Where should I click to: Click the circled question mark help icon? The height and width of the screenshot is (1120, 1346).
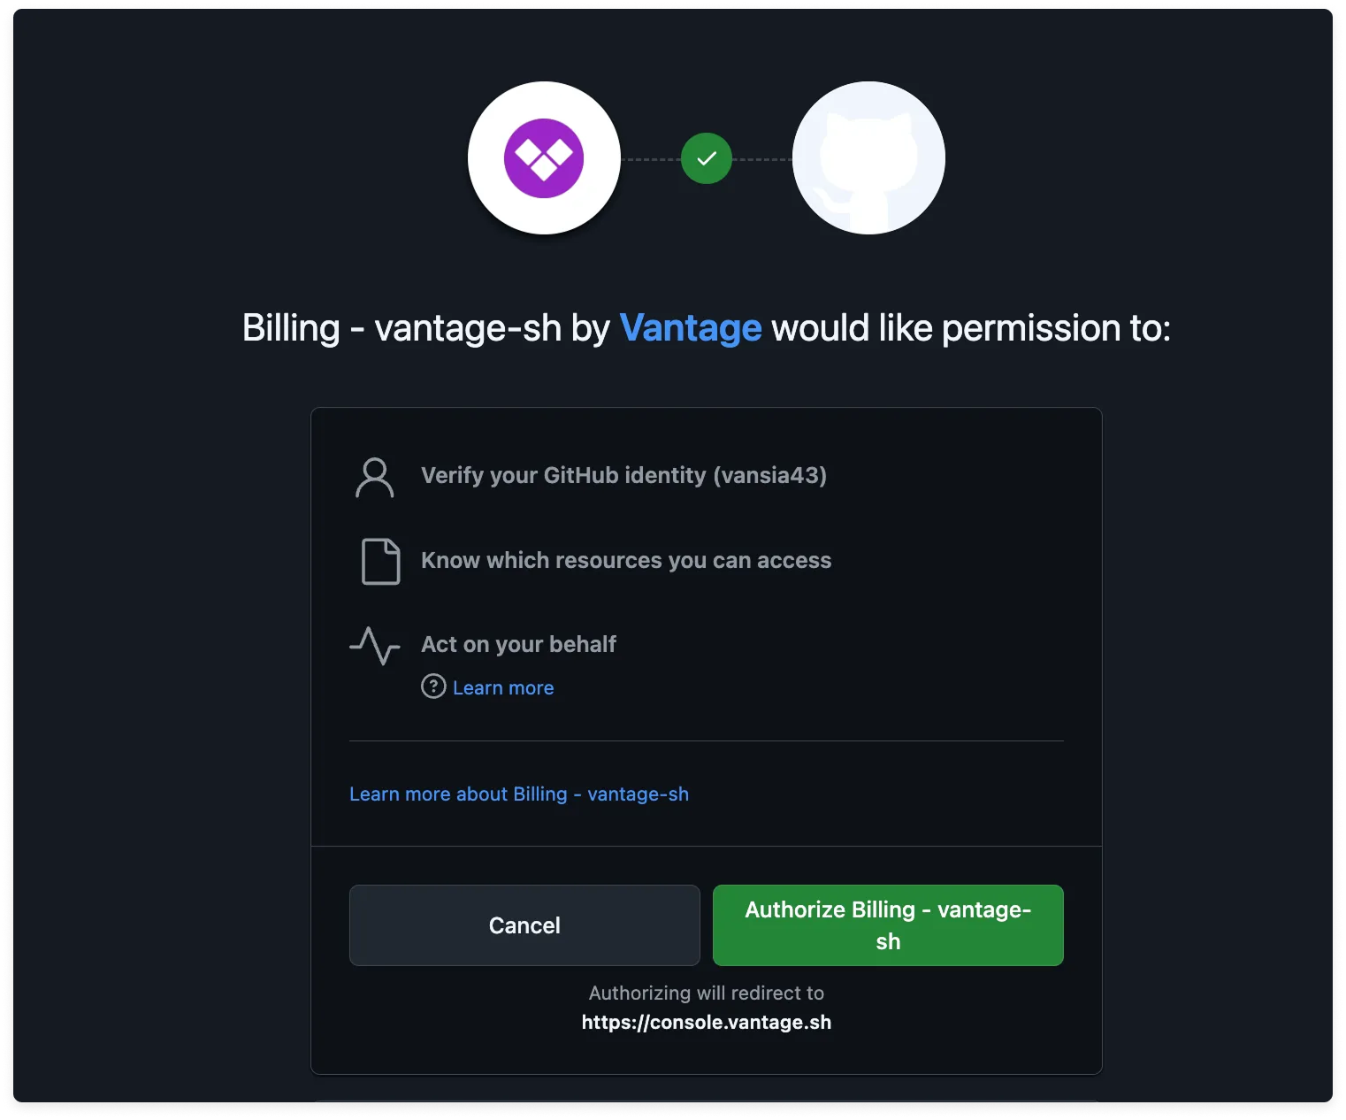point(432,687)
